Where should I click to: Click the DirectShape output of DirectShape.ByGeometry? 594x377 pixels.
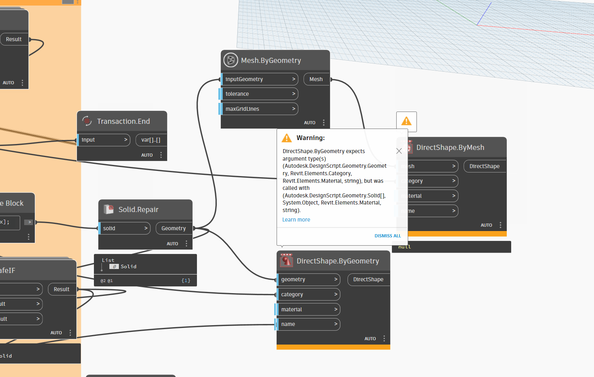pos(369,279)
